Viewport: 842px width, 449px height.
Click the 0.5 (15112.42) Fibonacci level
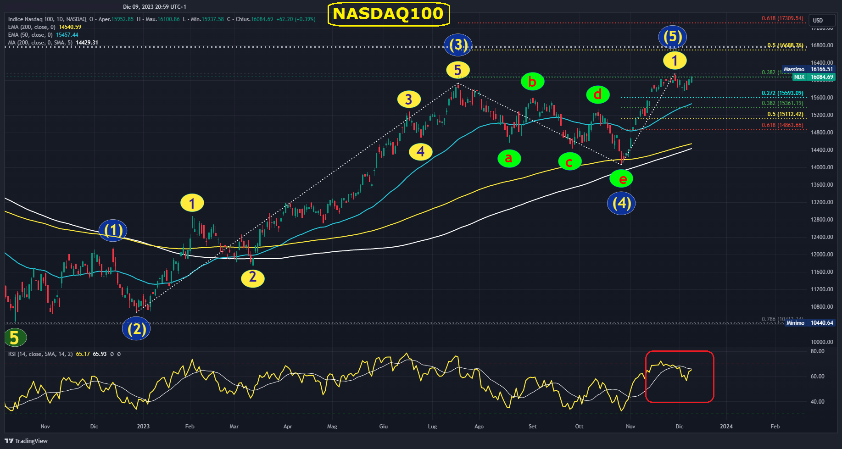pos(786,114)
